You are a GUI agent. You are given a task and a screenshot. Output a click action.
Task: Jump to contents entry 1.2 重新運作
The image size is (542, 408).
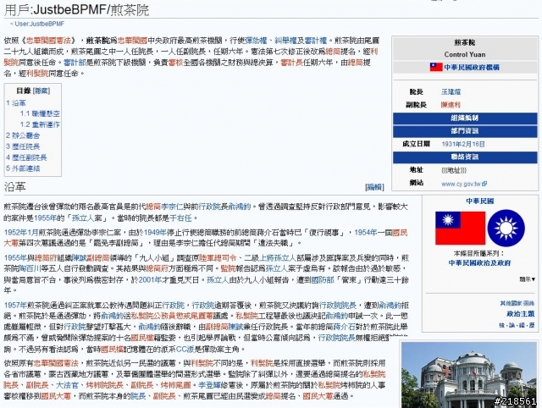pyautogui.click(x=40, y=124)
